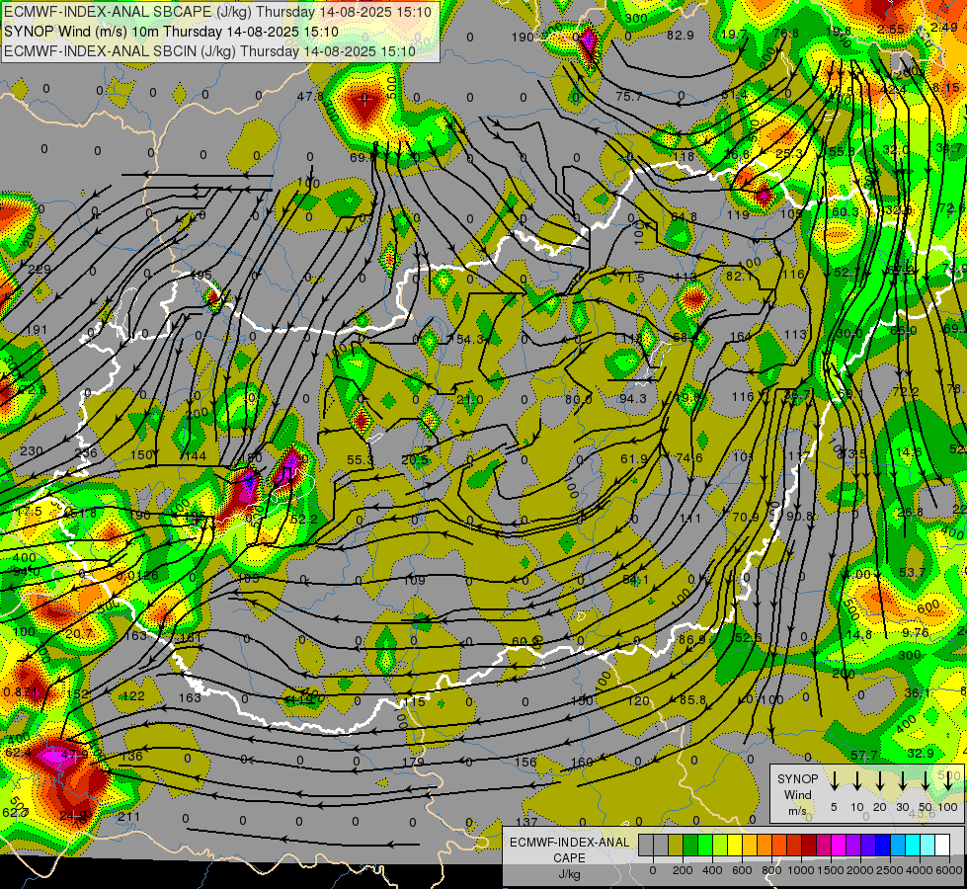This screenshot has width=967, height=889.
Task: Click the map value 82.9
Action: click(681, 36)
